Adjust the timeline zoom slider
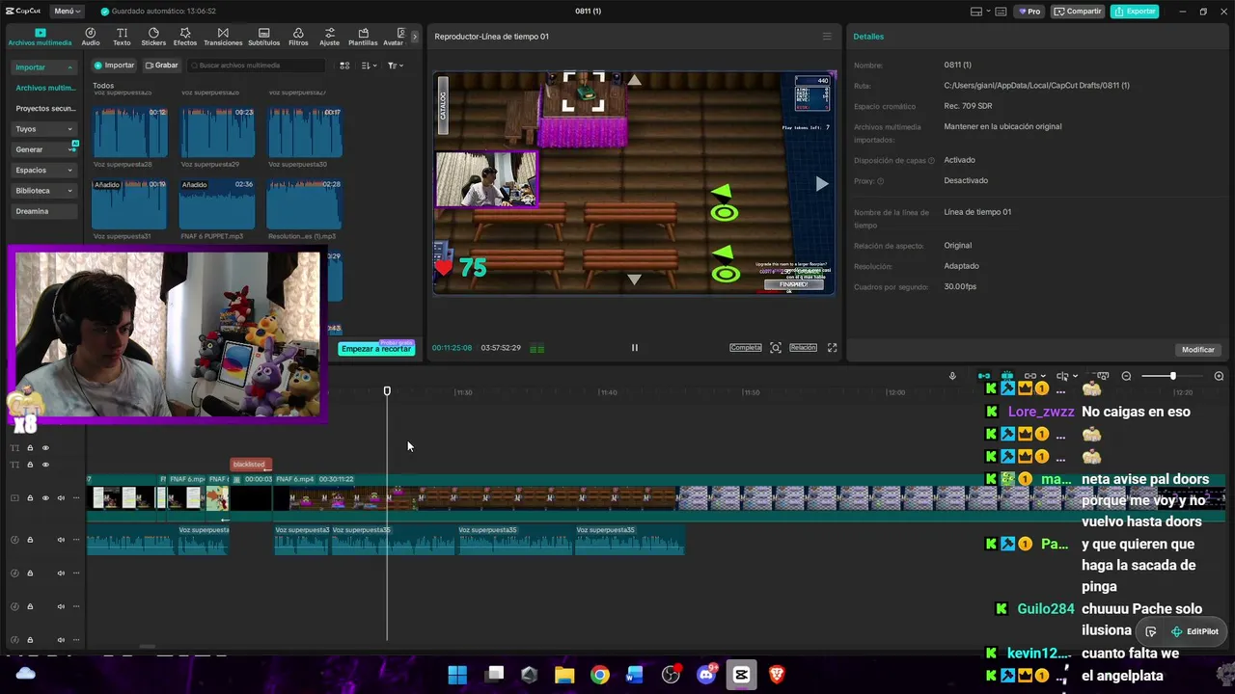Image resolution: width=1235 pixels, height=694 pixels. click(x=1172, y=376)
